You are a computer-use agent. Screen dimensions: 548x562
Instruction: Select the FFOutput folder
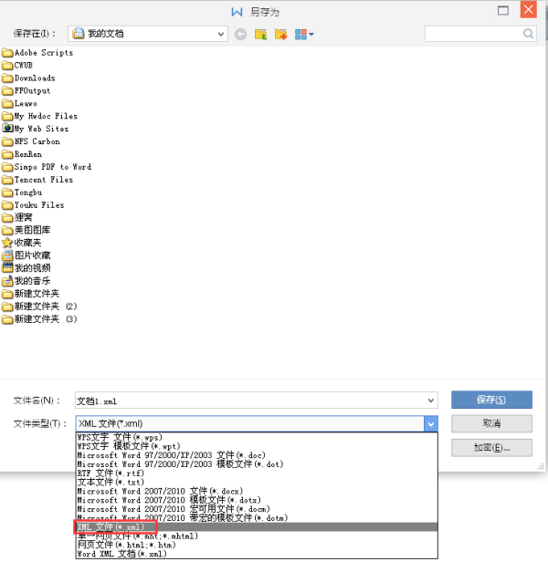point(26,90)
